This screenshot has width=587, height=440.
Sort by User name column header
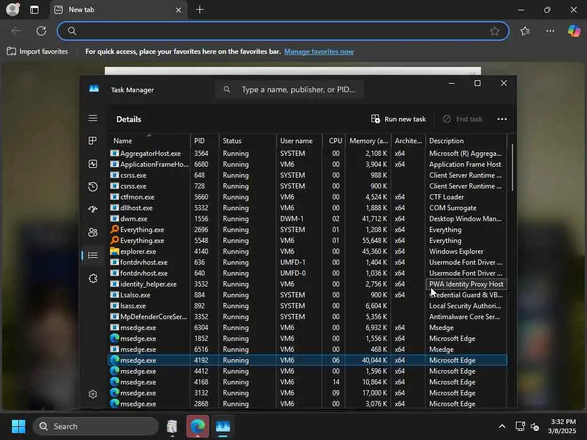tap(299, 141)
